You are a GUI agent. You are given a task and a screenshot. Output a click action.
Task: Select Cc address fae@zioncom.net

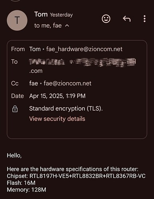(67, 83)
